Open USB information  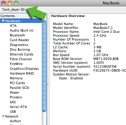(13, 112)
